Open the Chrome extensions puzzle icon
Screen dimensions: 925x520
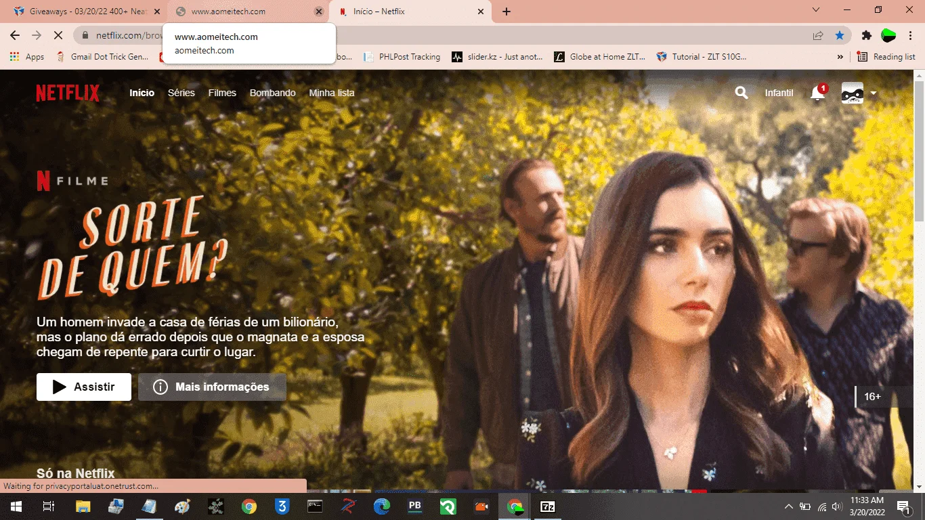(x=867, y=35)
